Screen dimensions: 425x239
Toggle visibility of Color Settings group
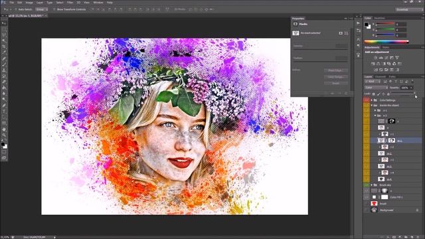click(x=366, y=100)
